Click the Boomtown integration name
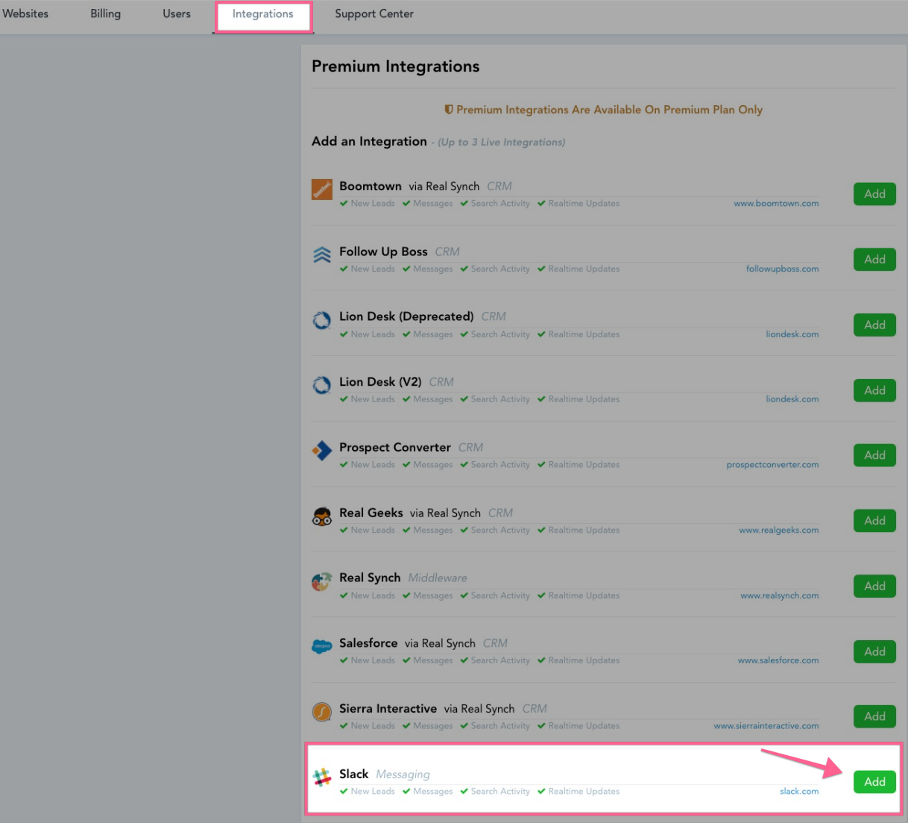 point(371,187)
